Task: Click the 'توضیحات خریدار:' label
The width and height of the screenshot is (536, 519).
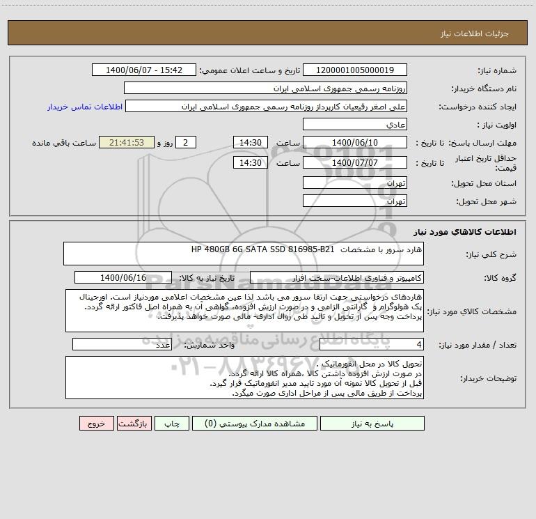Action: [x=489, y=379]
